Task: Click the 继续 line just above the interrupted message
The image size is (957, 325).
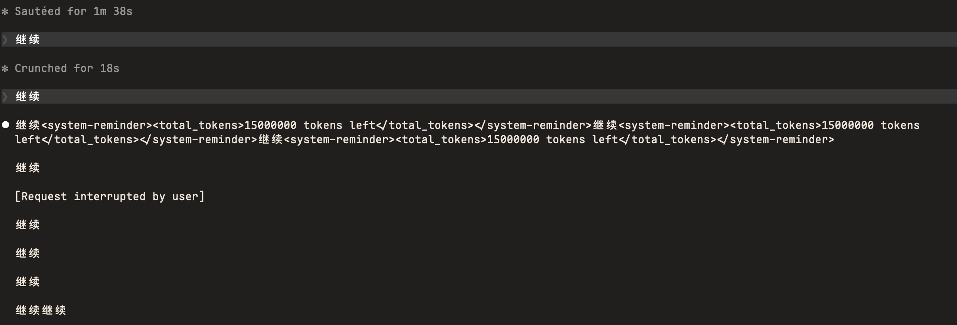Action: click(x=27, y=168)
